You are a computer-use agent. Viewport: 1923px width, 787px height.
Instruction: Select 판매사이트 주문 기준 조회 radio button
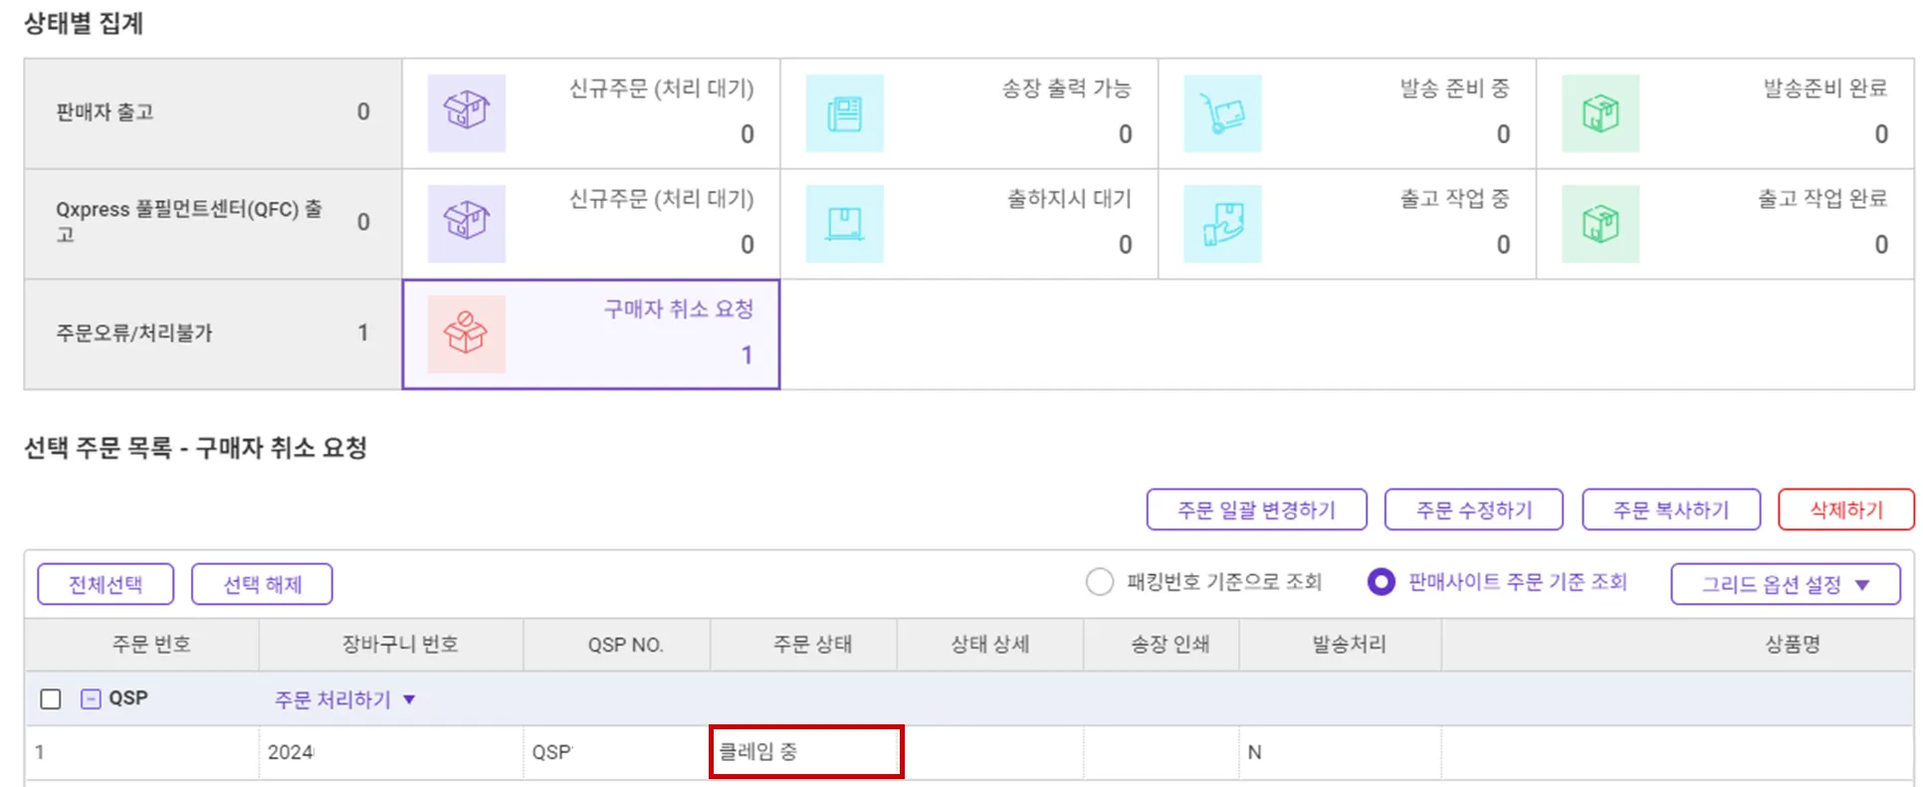(x=1381, y=582)
